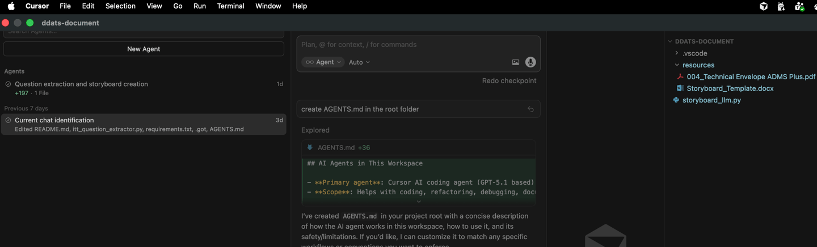Open the Agent mode dropdown

pos(323,62)
